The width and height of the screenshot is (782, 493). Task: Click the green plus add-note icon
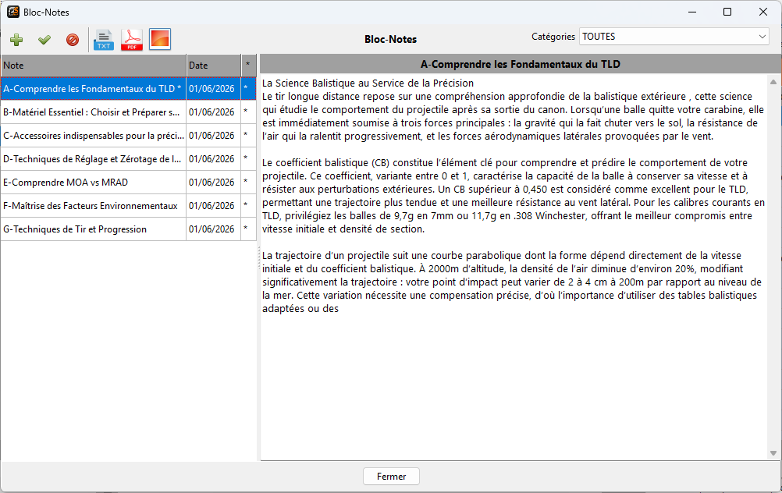click(16, 39)
